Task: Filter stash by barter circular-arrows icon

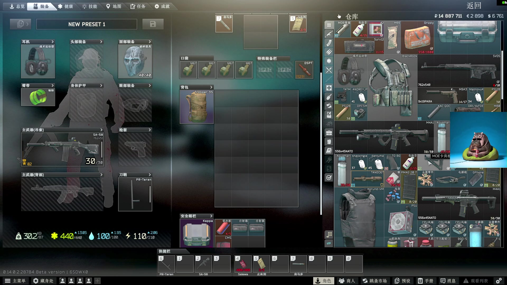Action: click(x=329, y=106)
